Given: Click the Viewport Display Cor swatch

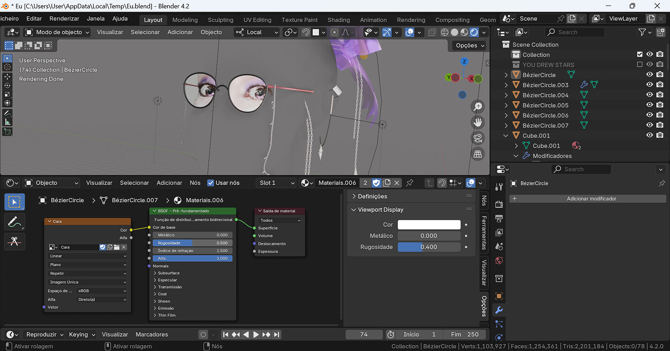Looking at the screenshot, I should pos(429,225).
